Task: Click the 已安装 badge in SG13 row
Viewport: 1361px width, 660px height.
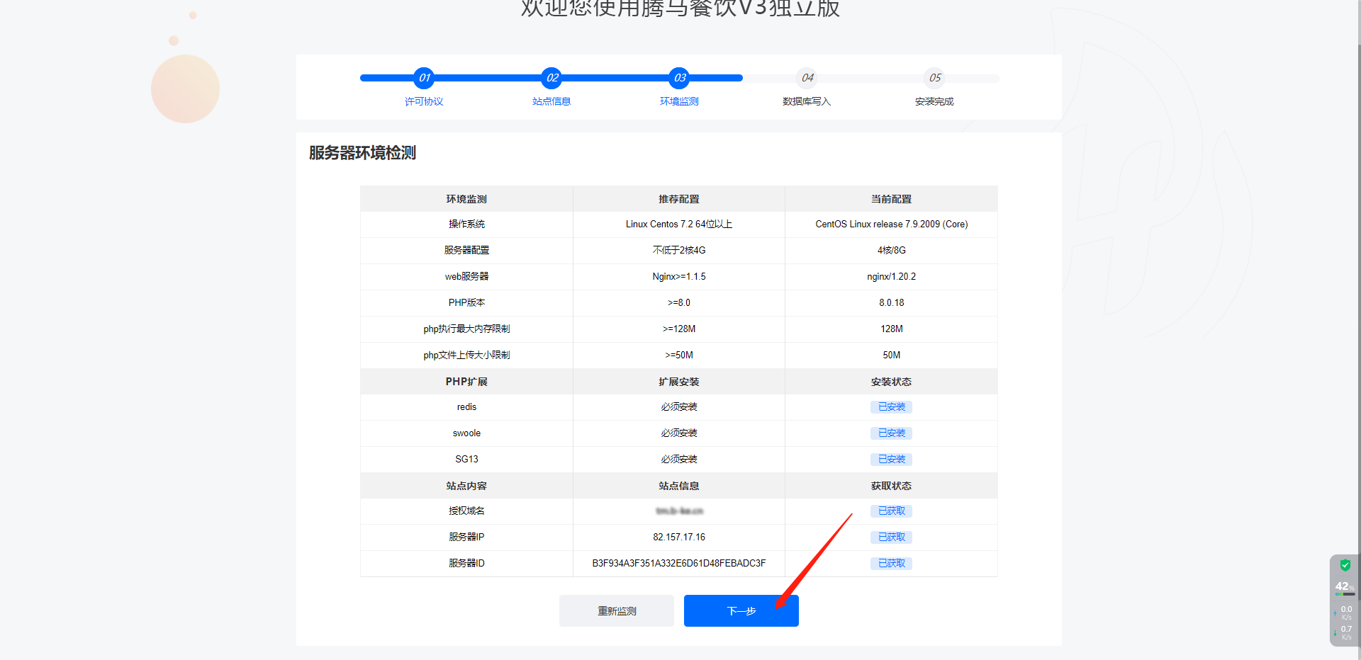Action: tap(891, 460)
